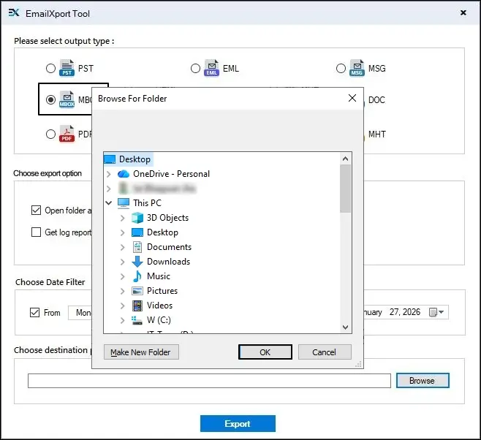
Task: Collapse the This PC node
Action: pos(109,203)
